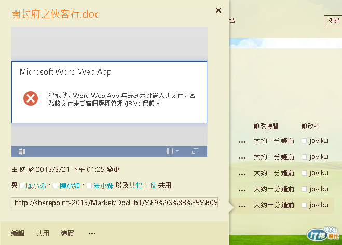342x245 pixels.
Task: Open ellipsis menu of fourth list row
Action: click(242, 190)
